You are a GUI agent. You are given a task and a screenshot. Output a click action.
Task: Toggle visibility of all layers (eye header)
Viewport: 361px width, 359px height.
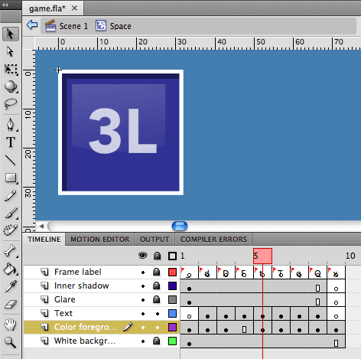coord(143,256)
